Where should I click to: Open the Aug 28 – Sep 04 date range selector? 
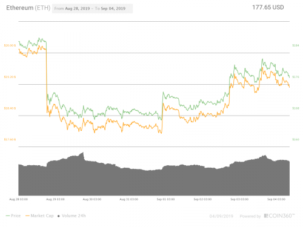[x=92, y=8]
